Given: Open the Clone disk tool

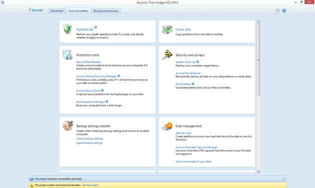Looking at the screenshot, I should (x=183, y=29).
